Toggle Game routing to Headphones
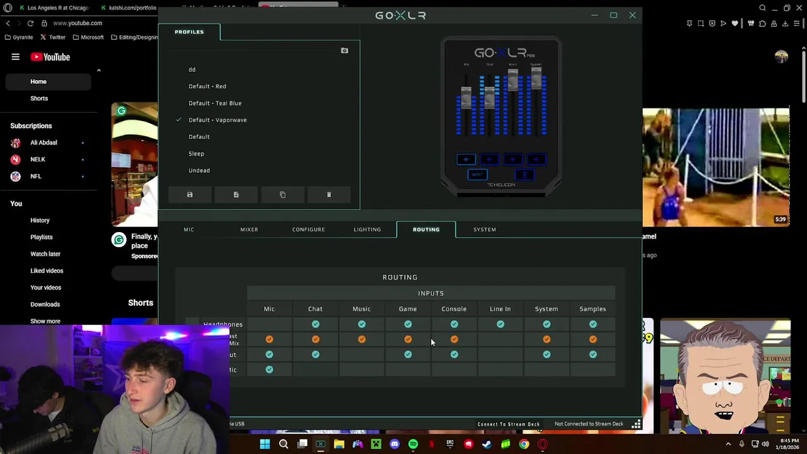The height and width of the screenshot is (454, 807). click(x=408, y=324)
